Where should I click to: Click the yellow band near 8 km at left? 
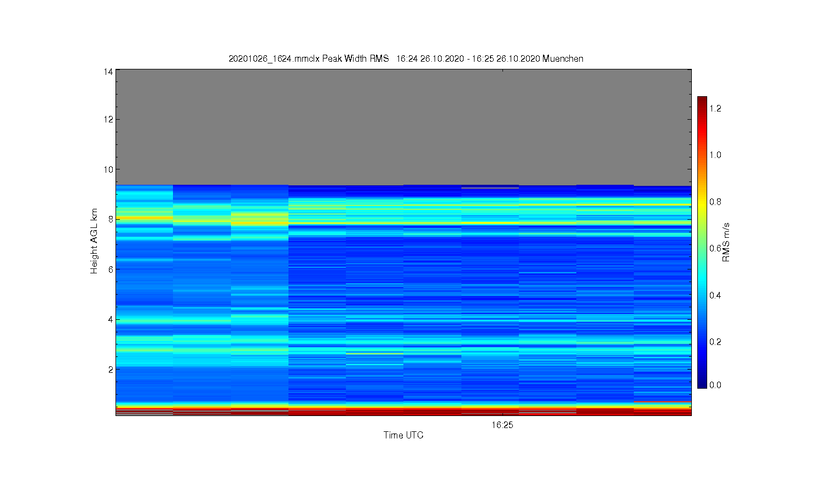click(144, 218)
